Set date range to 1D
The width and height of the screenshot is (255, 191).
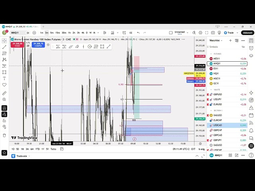[13, 149]
